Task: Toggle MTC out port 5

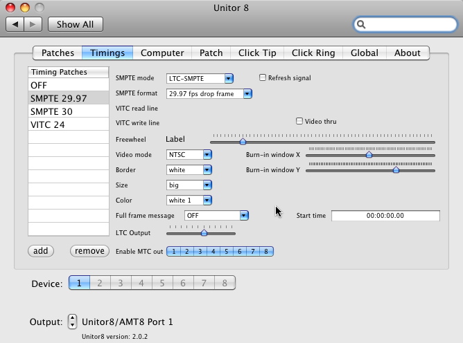Action: coord(226,251)
